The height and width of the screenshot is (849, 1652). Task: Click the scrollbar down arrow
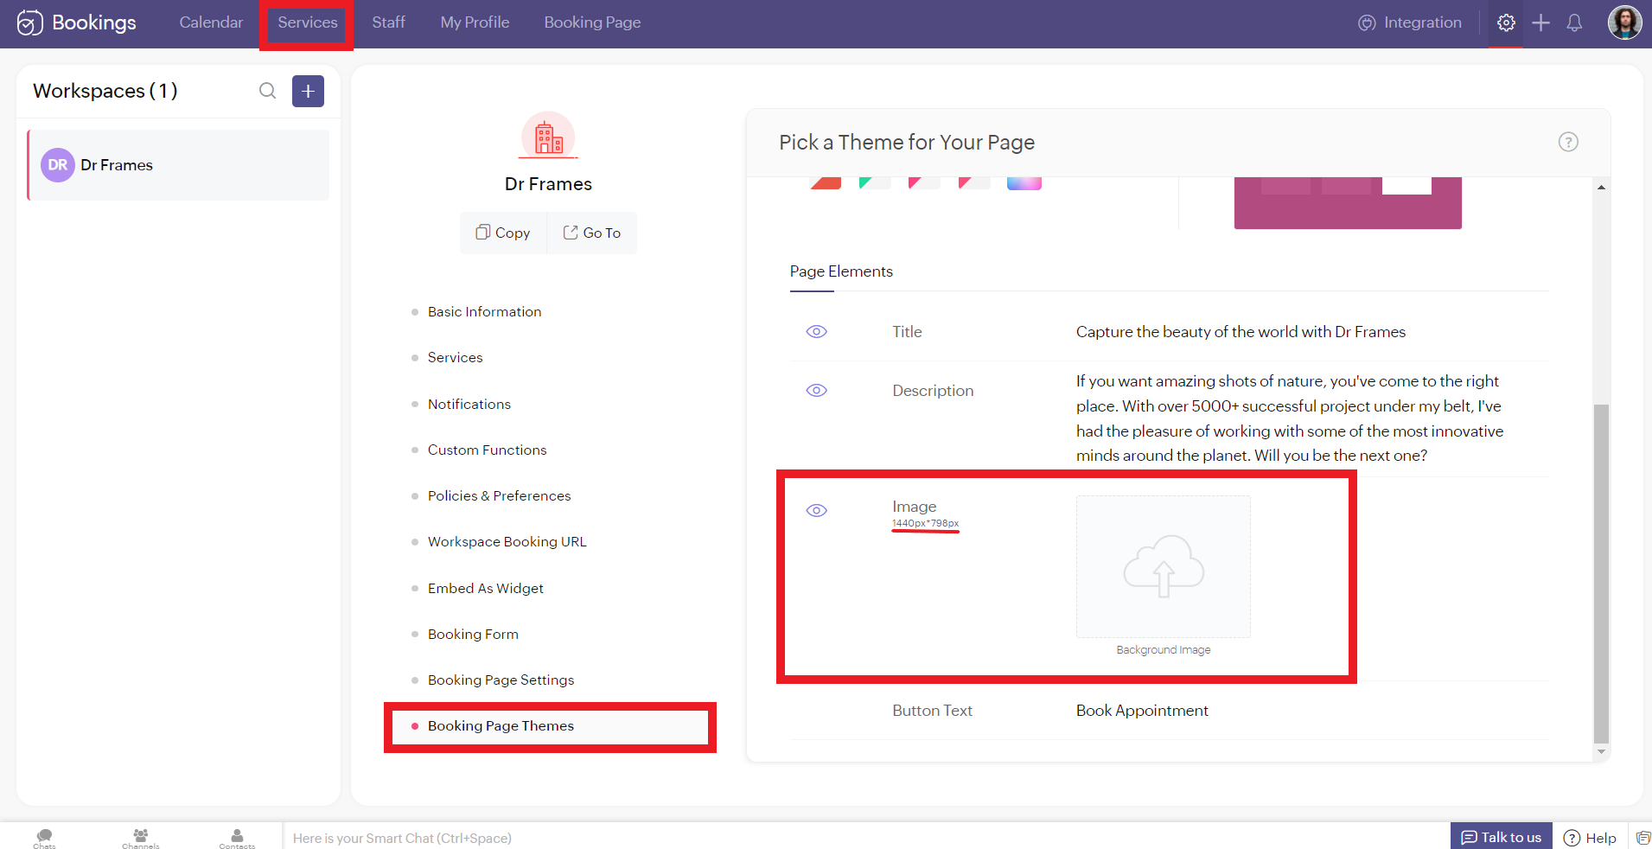[x=1601, y=752]
